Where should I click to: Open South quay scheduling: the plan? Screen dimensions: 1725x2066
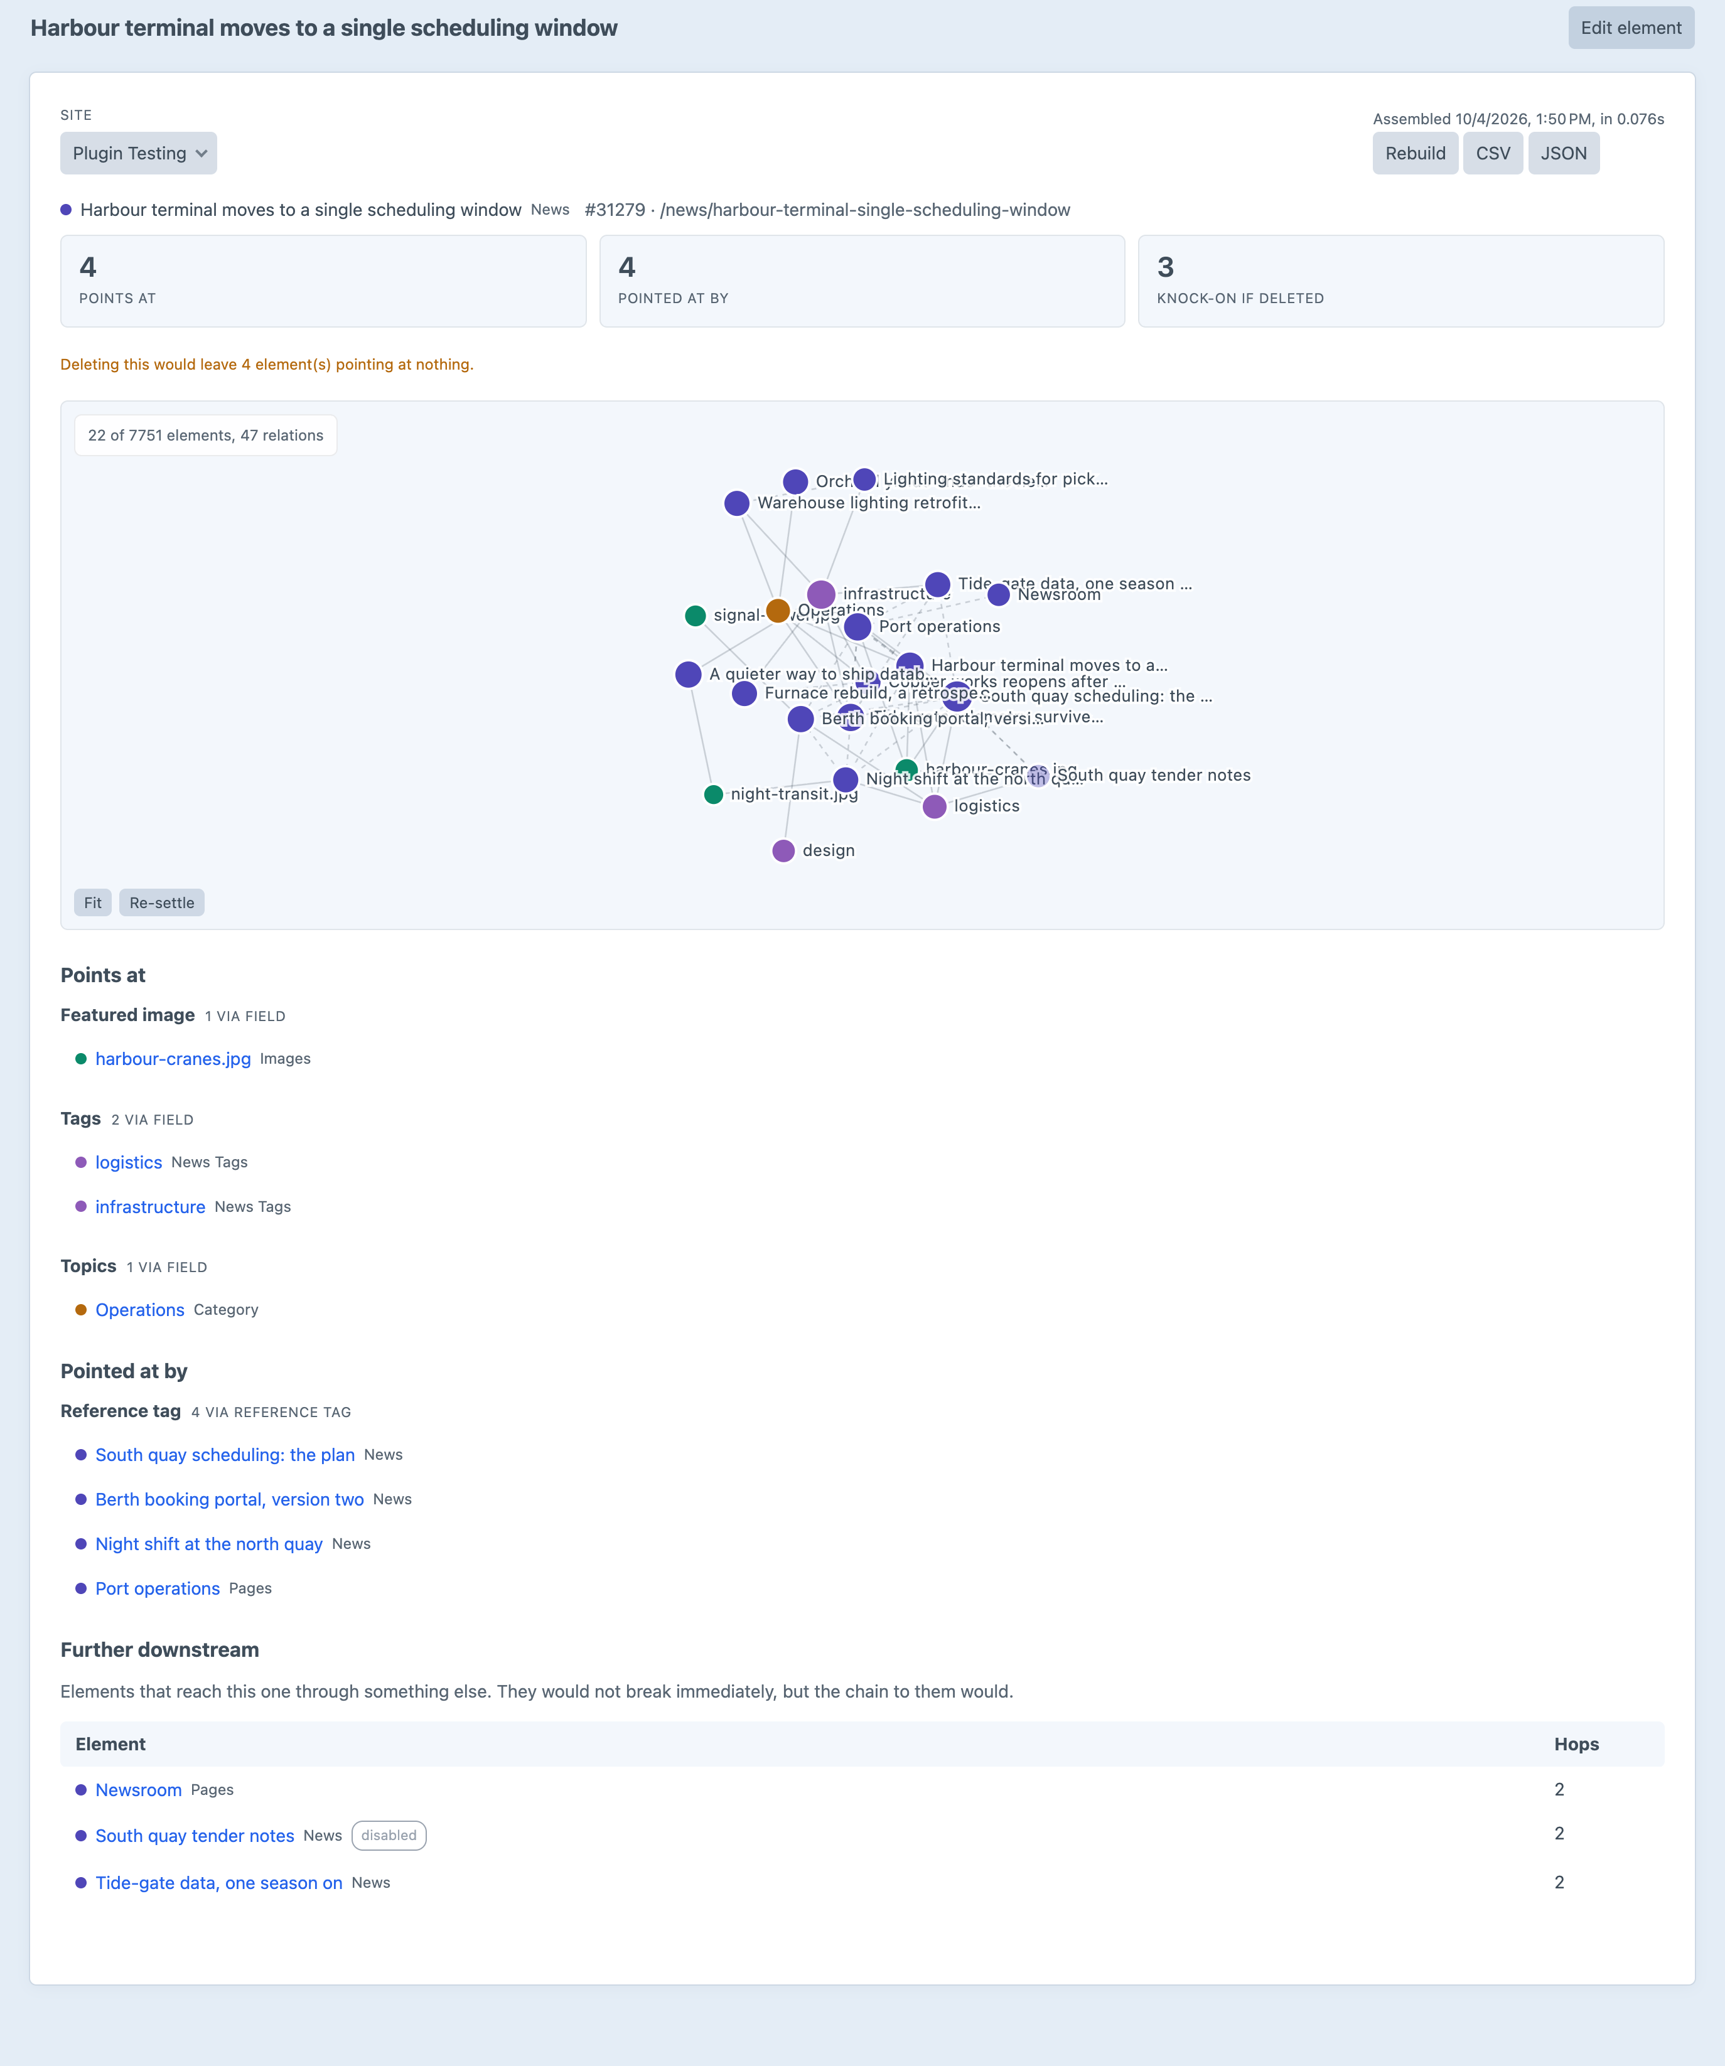click(225, 1455)
